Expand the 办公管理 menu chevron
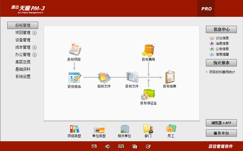243x151 pixels. (34, 55)
